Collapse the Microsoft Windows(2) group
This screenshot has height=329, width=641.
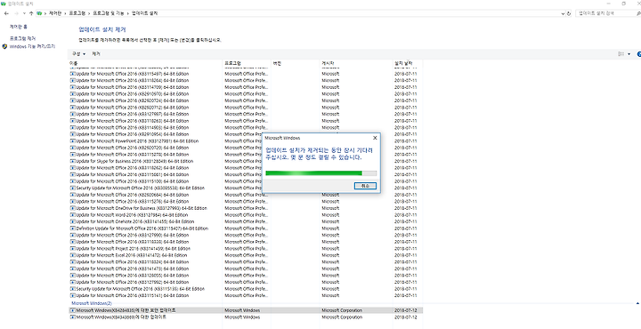[x=637, y=303]
